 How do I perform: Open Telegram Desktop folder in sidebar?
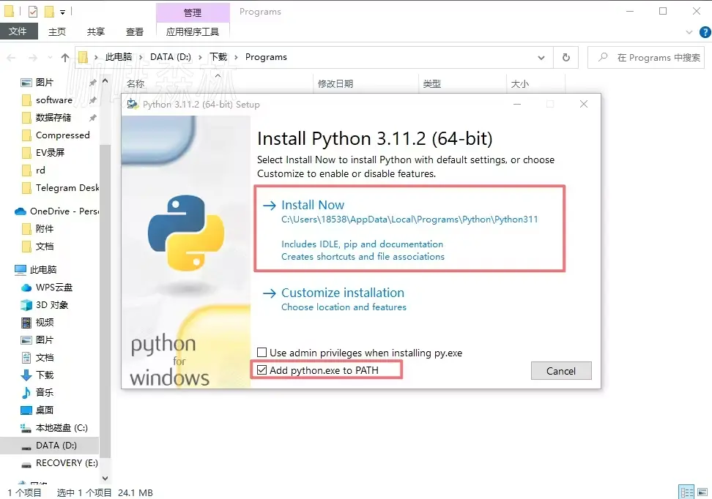click(x=67, y=188)
